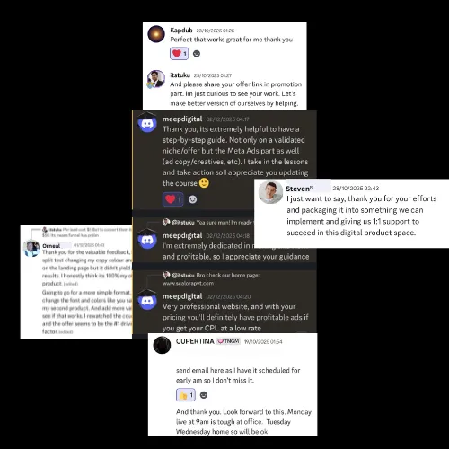The image size is (449, 449).
Task: Click the TNGM server tag badge
Action: 229,341
